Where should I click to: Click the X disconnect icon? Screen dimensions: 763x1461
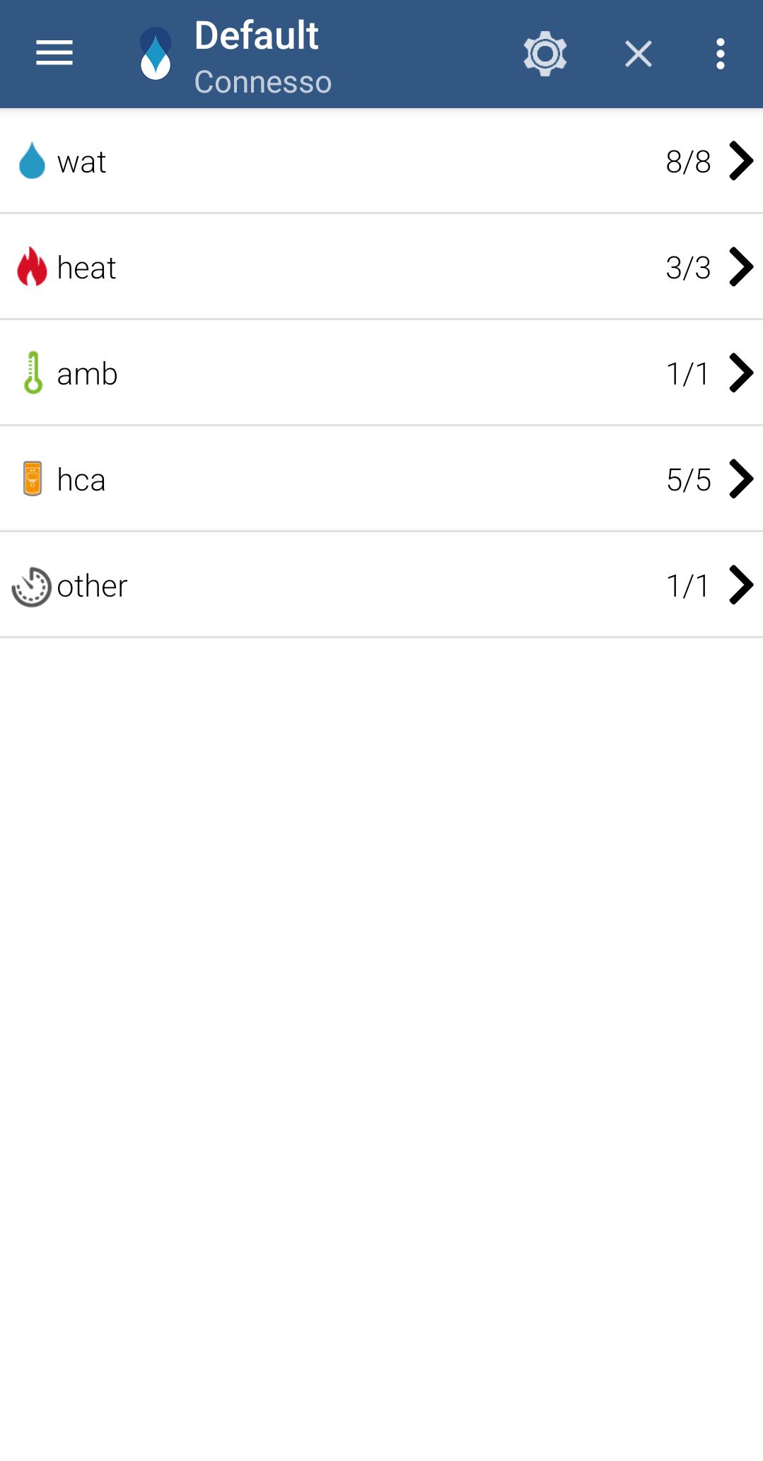tap(639, 54)
